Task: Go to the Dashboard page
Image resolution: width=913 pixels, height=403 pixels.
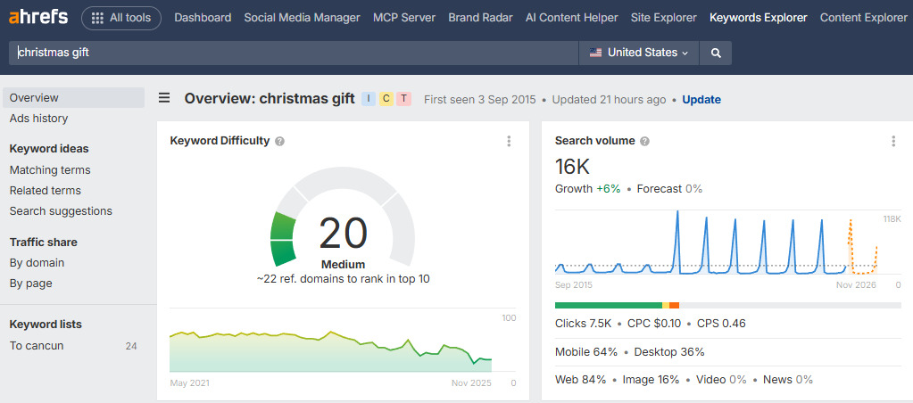Action: pyautogui.click(x=203, y=18)
